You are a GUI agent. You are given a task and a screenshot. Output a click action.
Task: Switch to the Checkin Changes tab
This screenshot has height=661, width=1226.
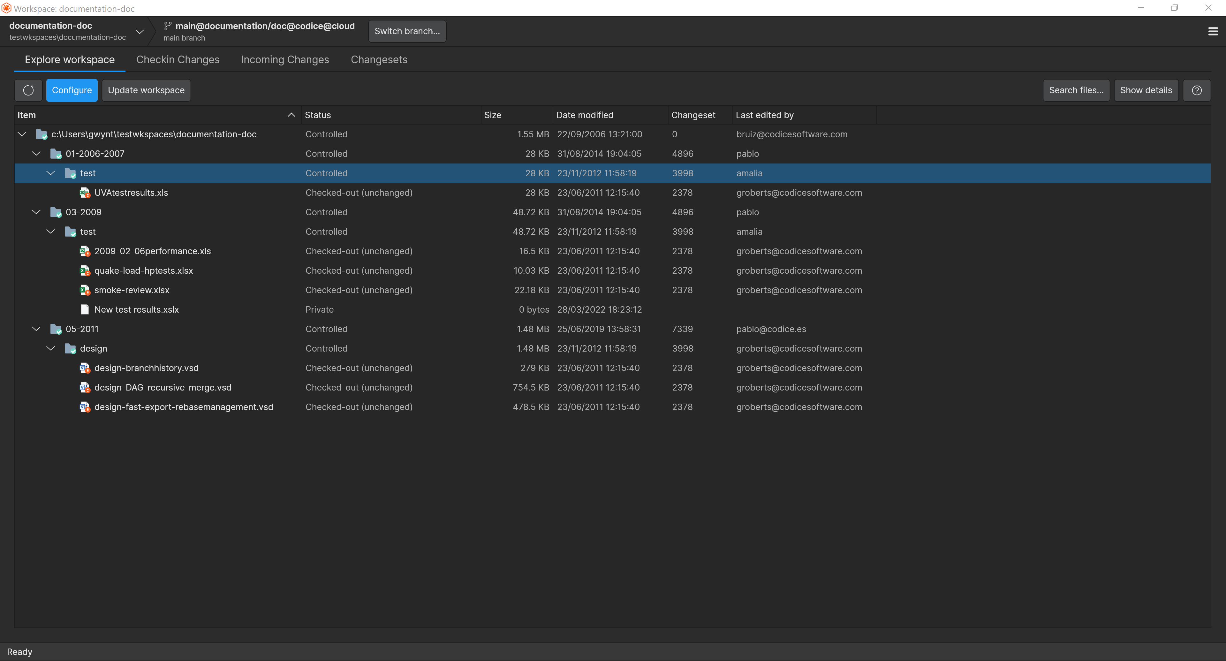pyautogui.click(x=178, y=59)
